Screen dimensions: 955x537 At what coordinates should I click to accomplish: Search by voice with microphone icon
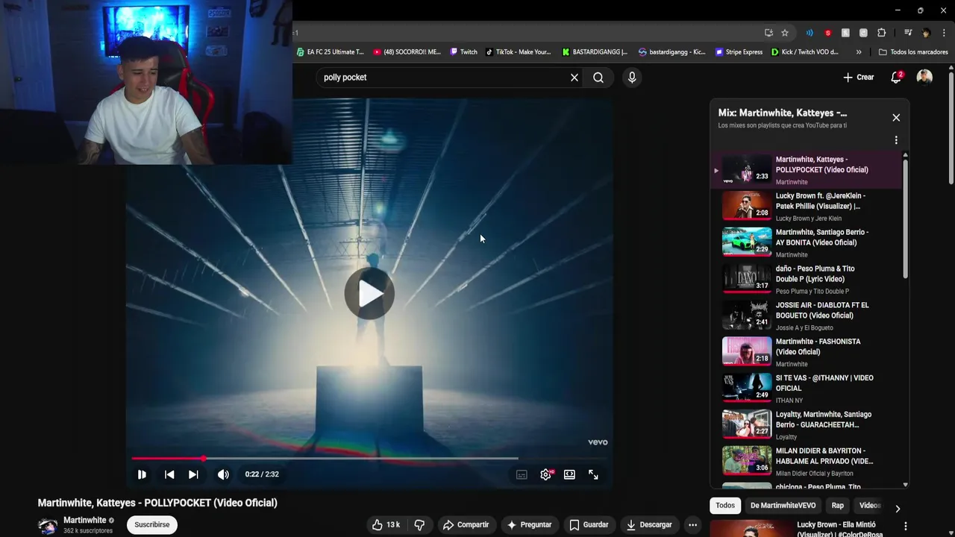[632, 78]
